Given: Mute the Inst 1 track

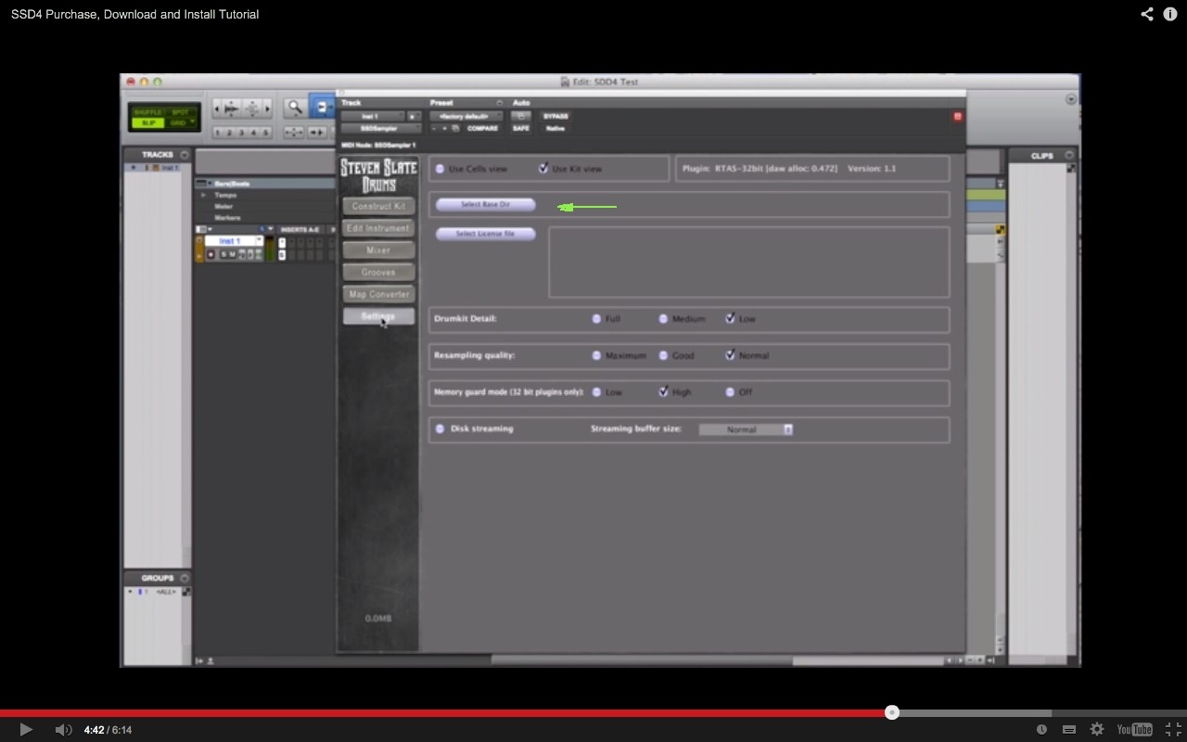Looking at the screenshot, I should [x=233, y=254].
